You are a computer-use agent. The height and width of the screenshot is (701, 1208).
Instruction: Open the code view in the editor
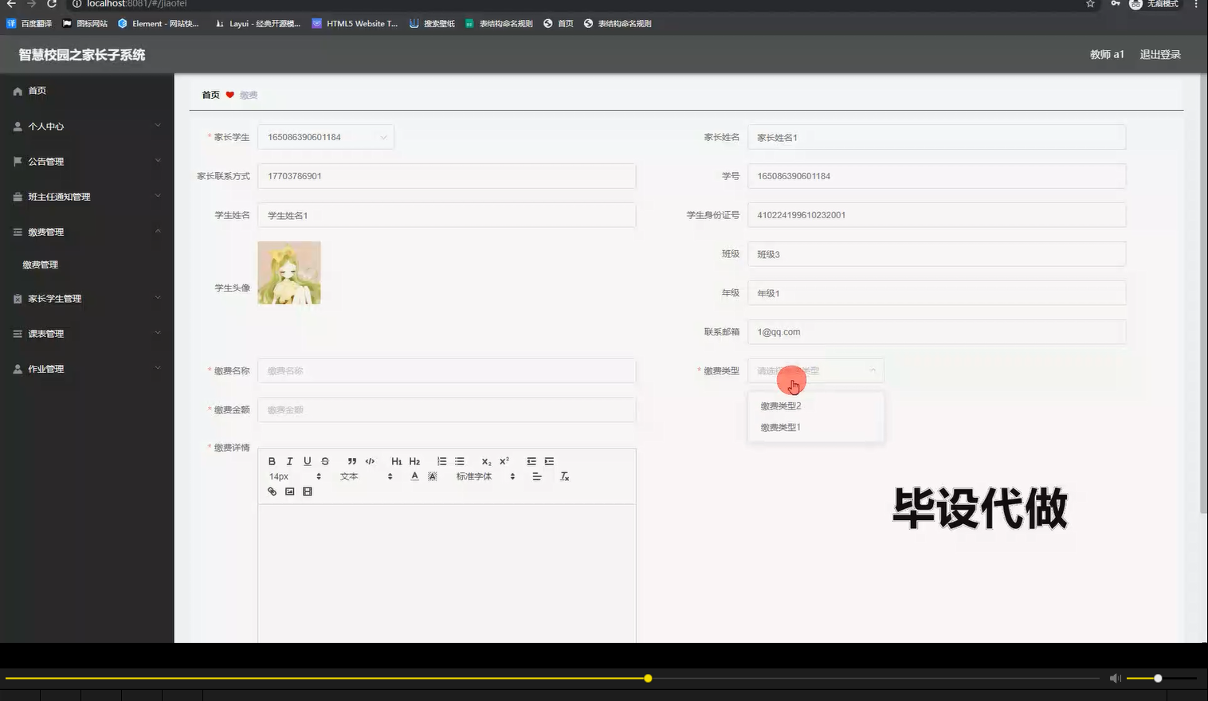pyautogui.click(x=370, y=460)
